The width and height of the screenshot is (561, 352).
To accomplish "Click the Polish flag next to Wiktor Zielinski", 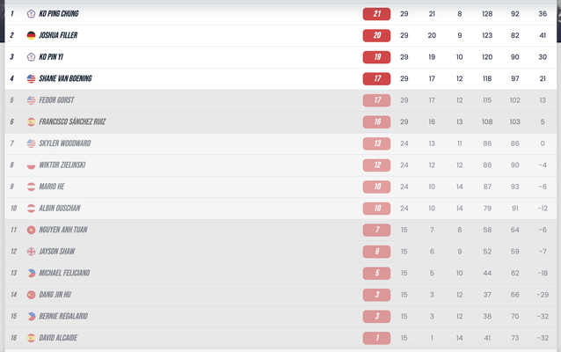I will (31, 165).
